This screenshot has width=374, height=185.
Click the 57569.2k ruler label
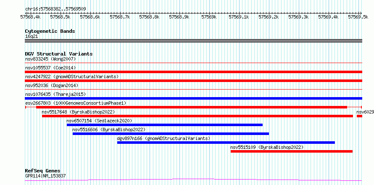tap(269, 17)
